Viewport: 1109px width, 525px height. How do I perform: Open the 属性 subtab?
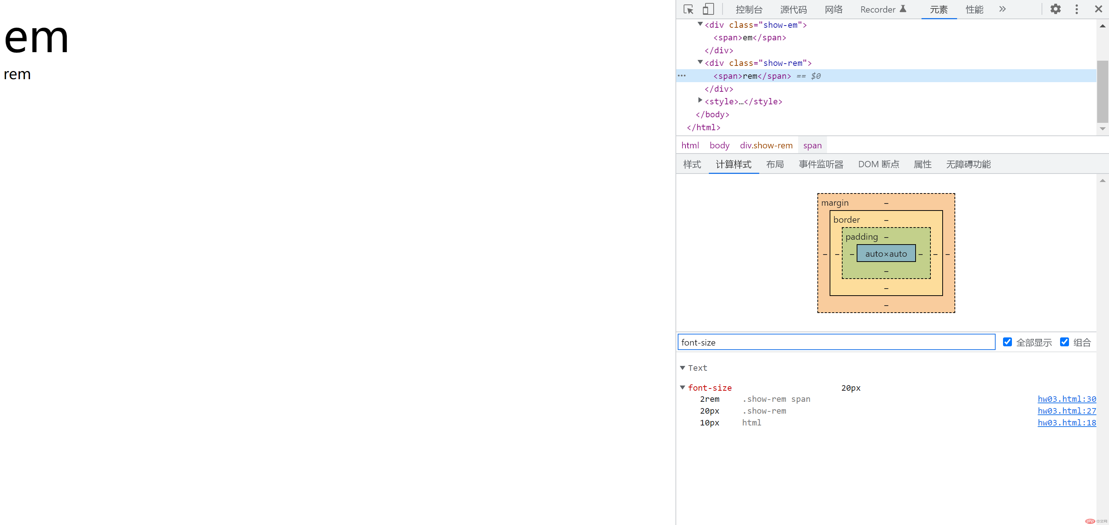pyautogui.click(x=922, y=164)
